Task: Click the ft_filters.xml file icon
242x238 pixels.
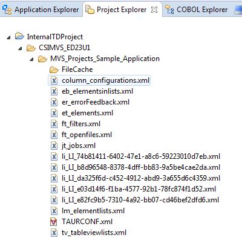Action: click(54, 124)
